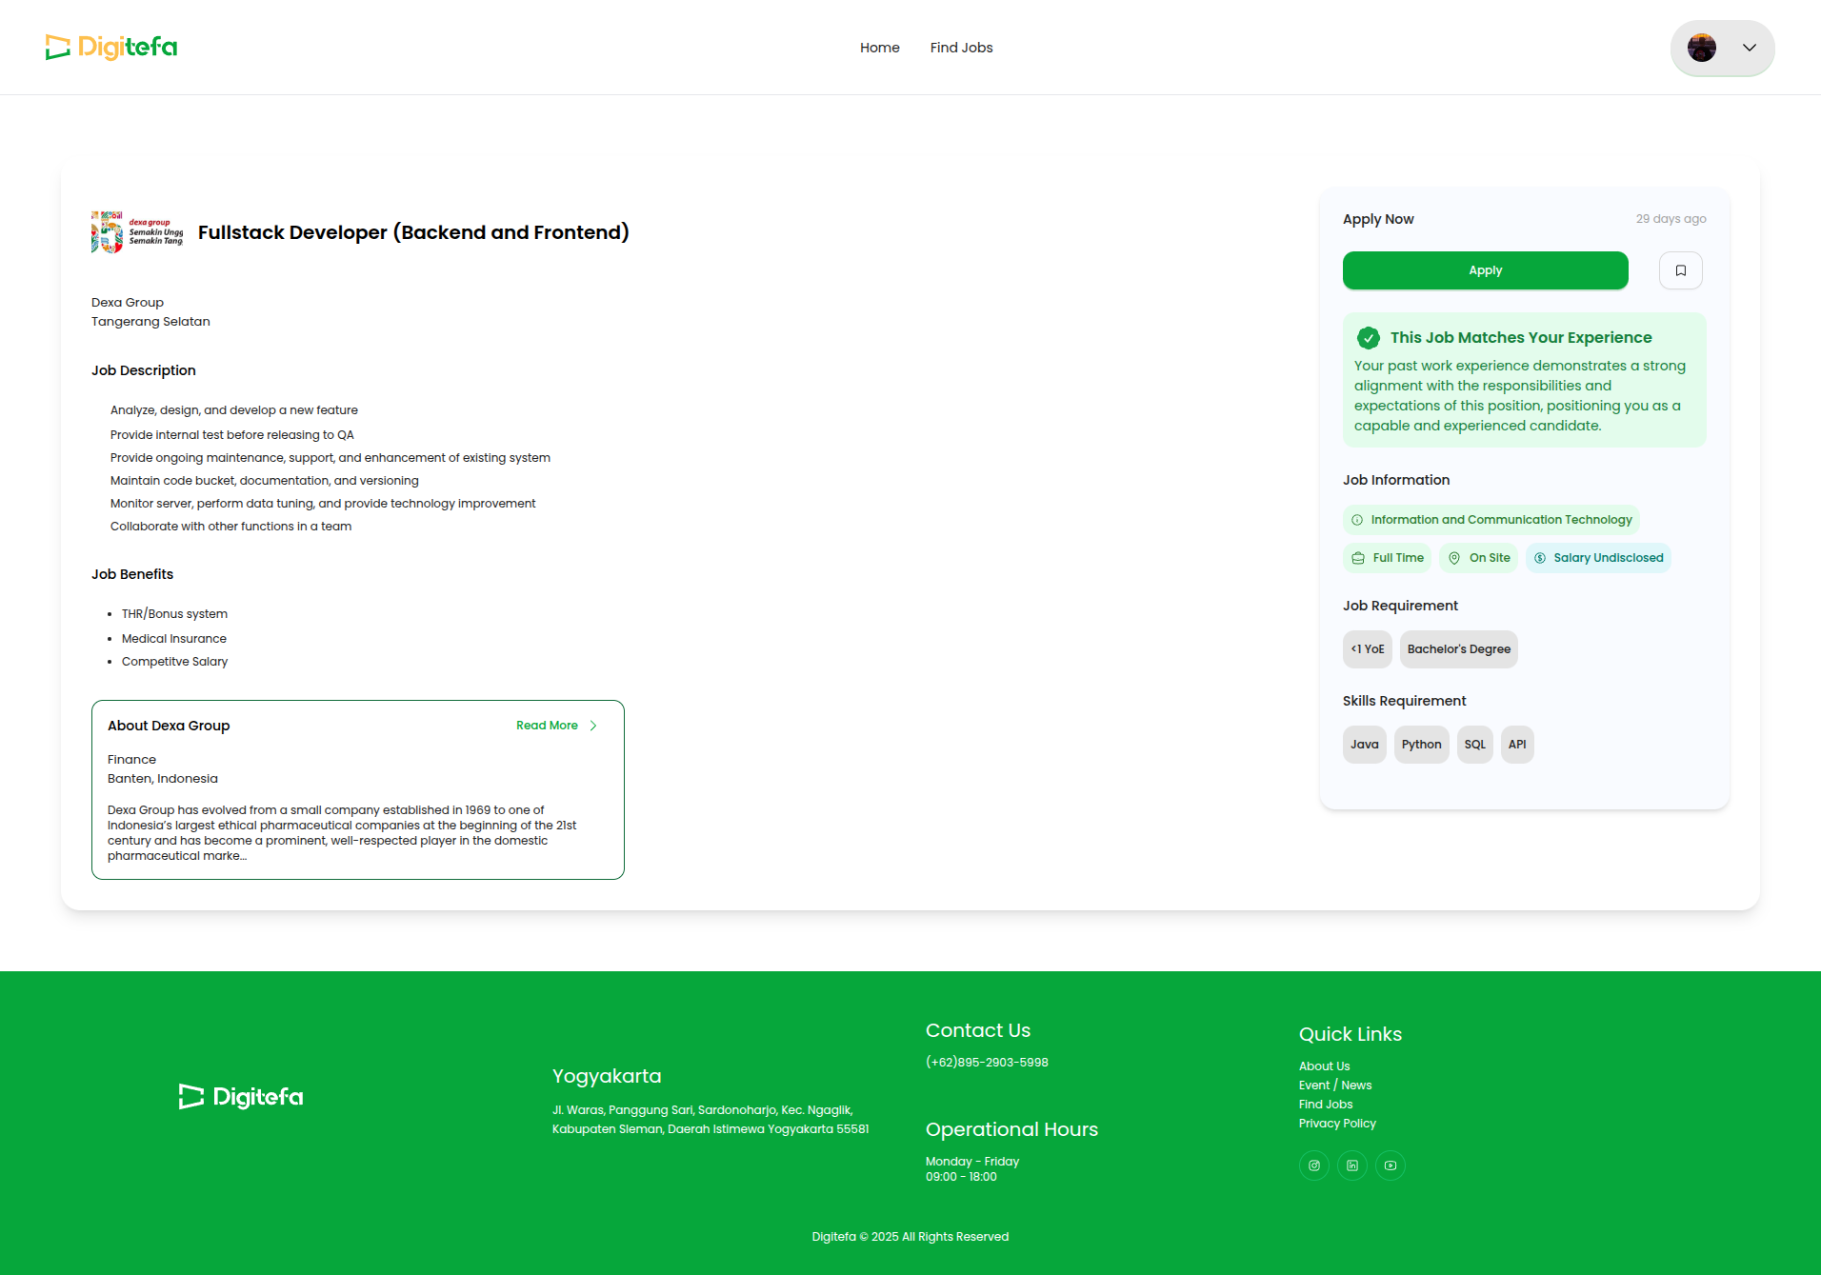1821x1275 pixels.
Task: Open Event / News quick link
Action: (x=1335, y=1086)
